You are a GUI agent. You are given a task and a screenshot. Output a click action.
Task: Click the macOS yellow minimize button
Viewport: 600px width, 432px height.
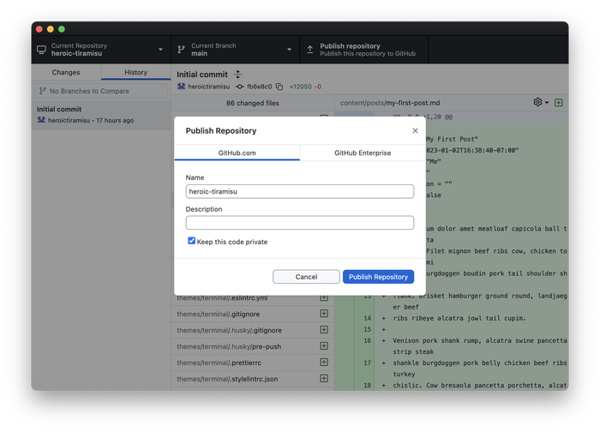coord(50,29)
